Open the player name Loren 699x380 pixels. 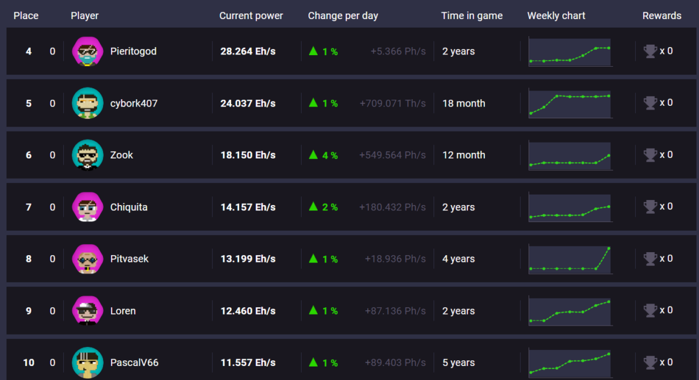pyautogui.click(x=123, y=311)
